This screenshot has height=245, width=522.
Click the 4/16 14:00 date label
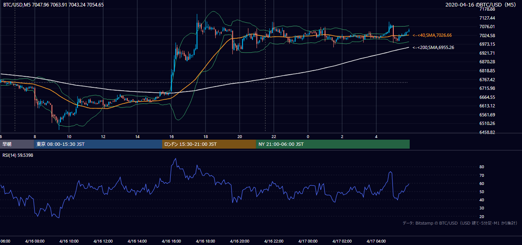(x=137, y=241)
